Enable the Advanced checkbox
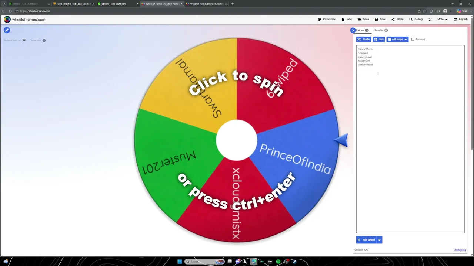The image size is (474, 266). point(413,40)
